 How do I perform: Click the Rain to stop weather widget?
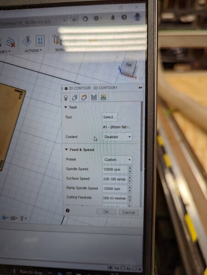pos(31,272)
